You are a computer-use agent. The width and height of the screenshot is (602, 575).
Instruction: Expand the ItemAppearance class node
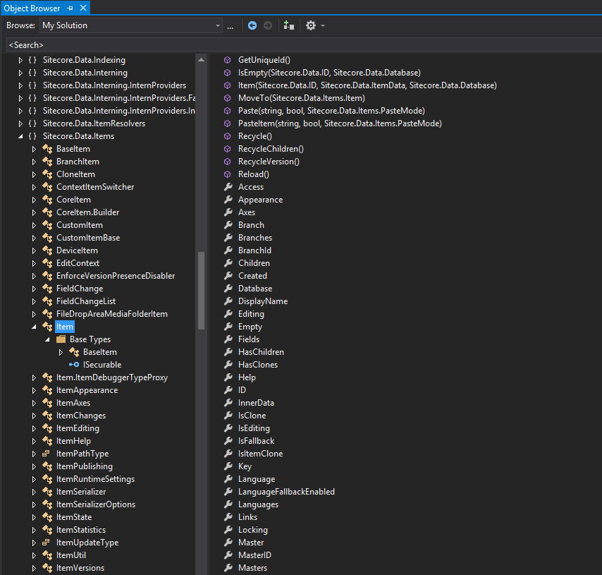pyautogui.click(x=34, y=390)
